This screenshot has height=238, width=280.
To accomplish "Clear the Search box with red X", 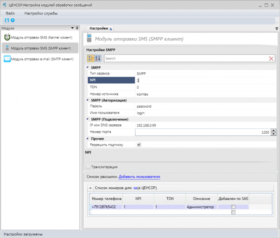I will (x=271, y=59).
